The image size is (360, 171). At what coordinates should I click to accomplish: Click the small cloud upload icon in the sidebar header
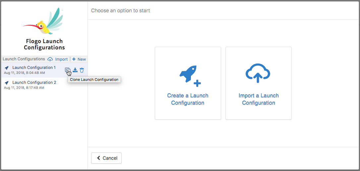tap(50, 59)
